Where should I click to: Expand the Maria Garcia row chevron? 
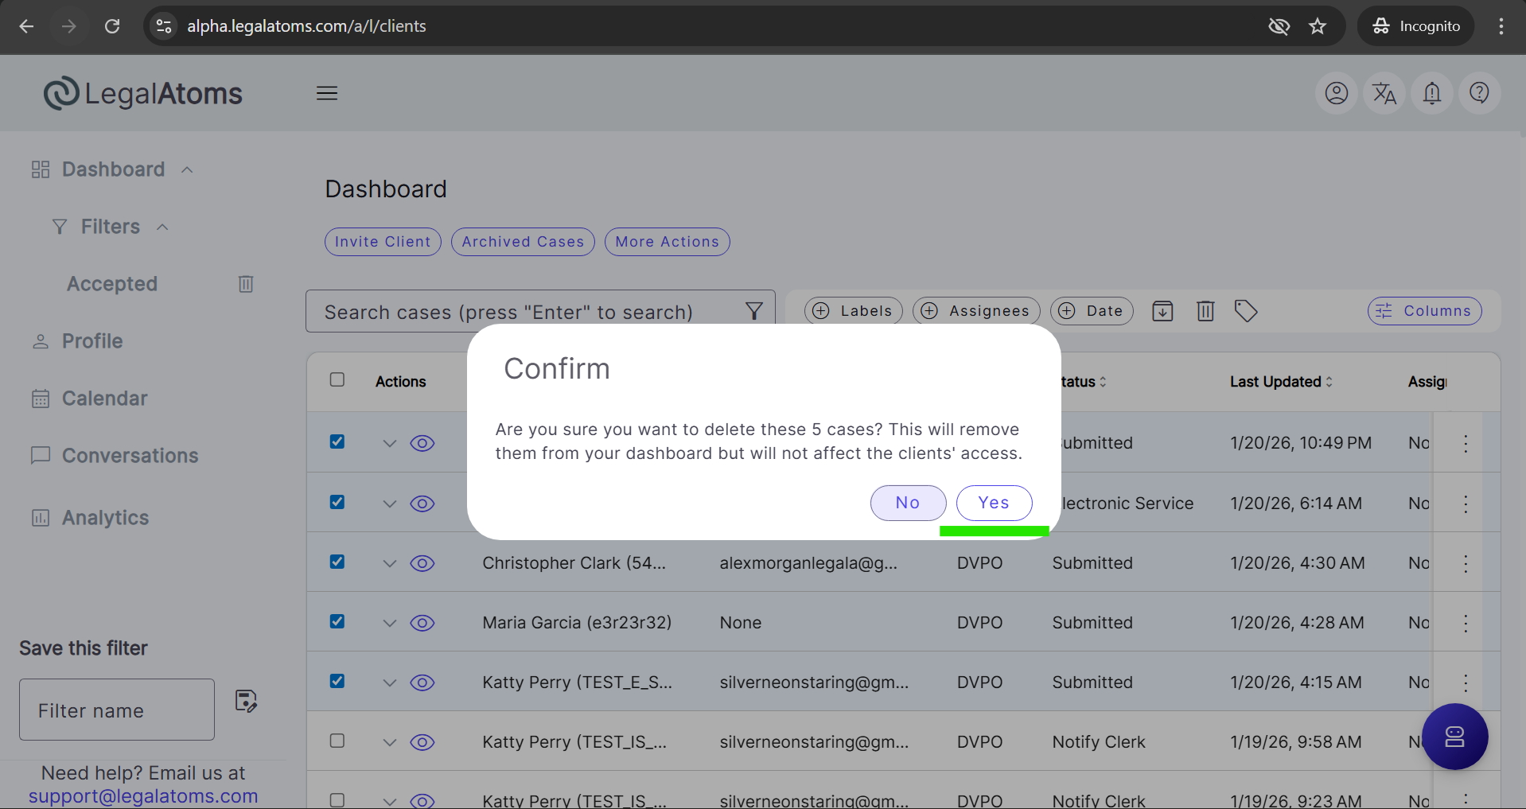[389, 623]
